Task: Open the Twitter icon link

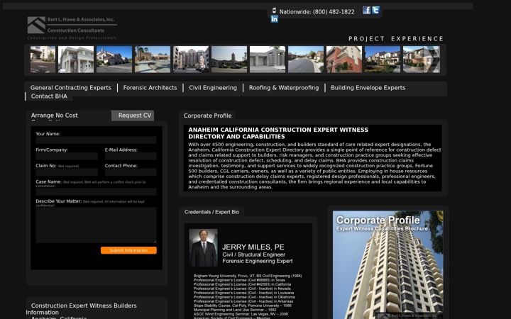Action: coord(375,10)
